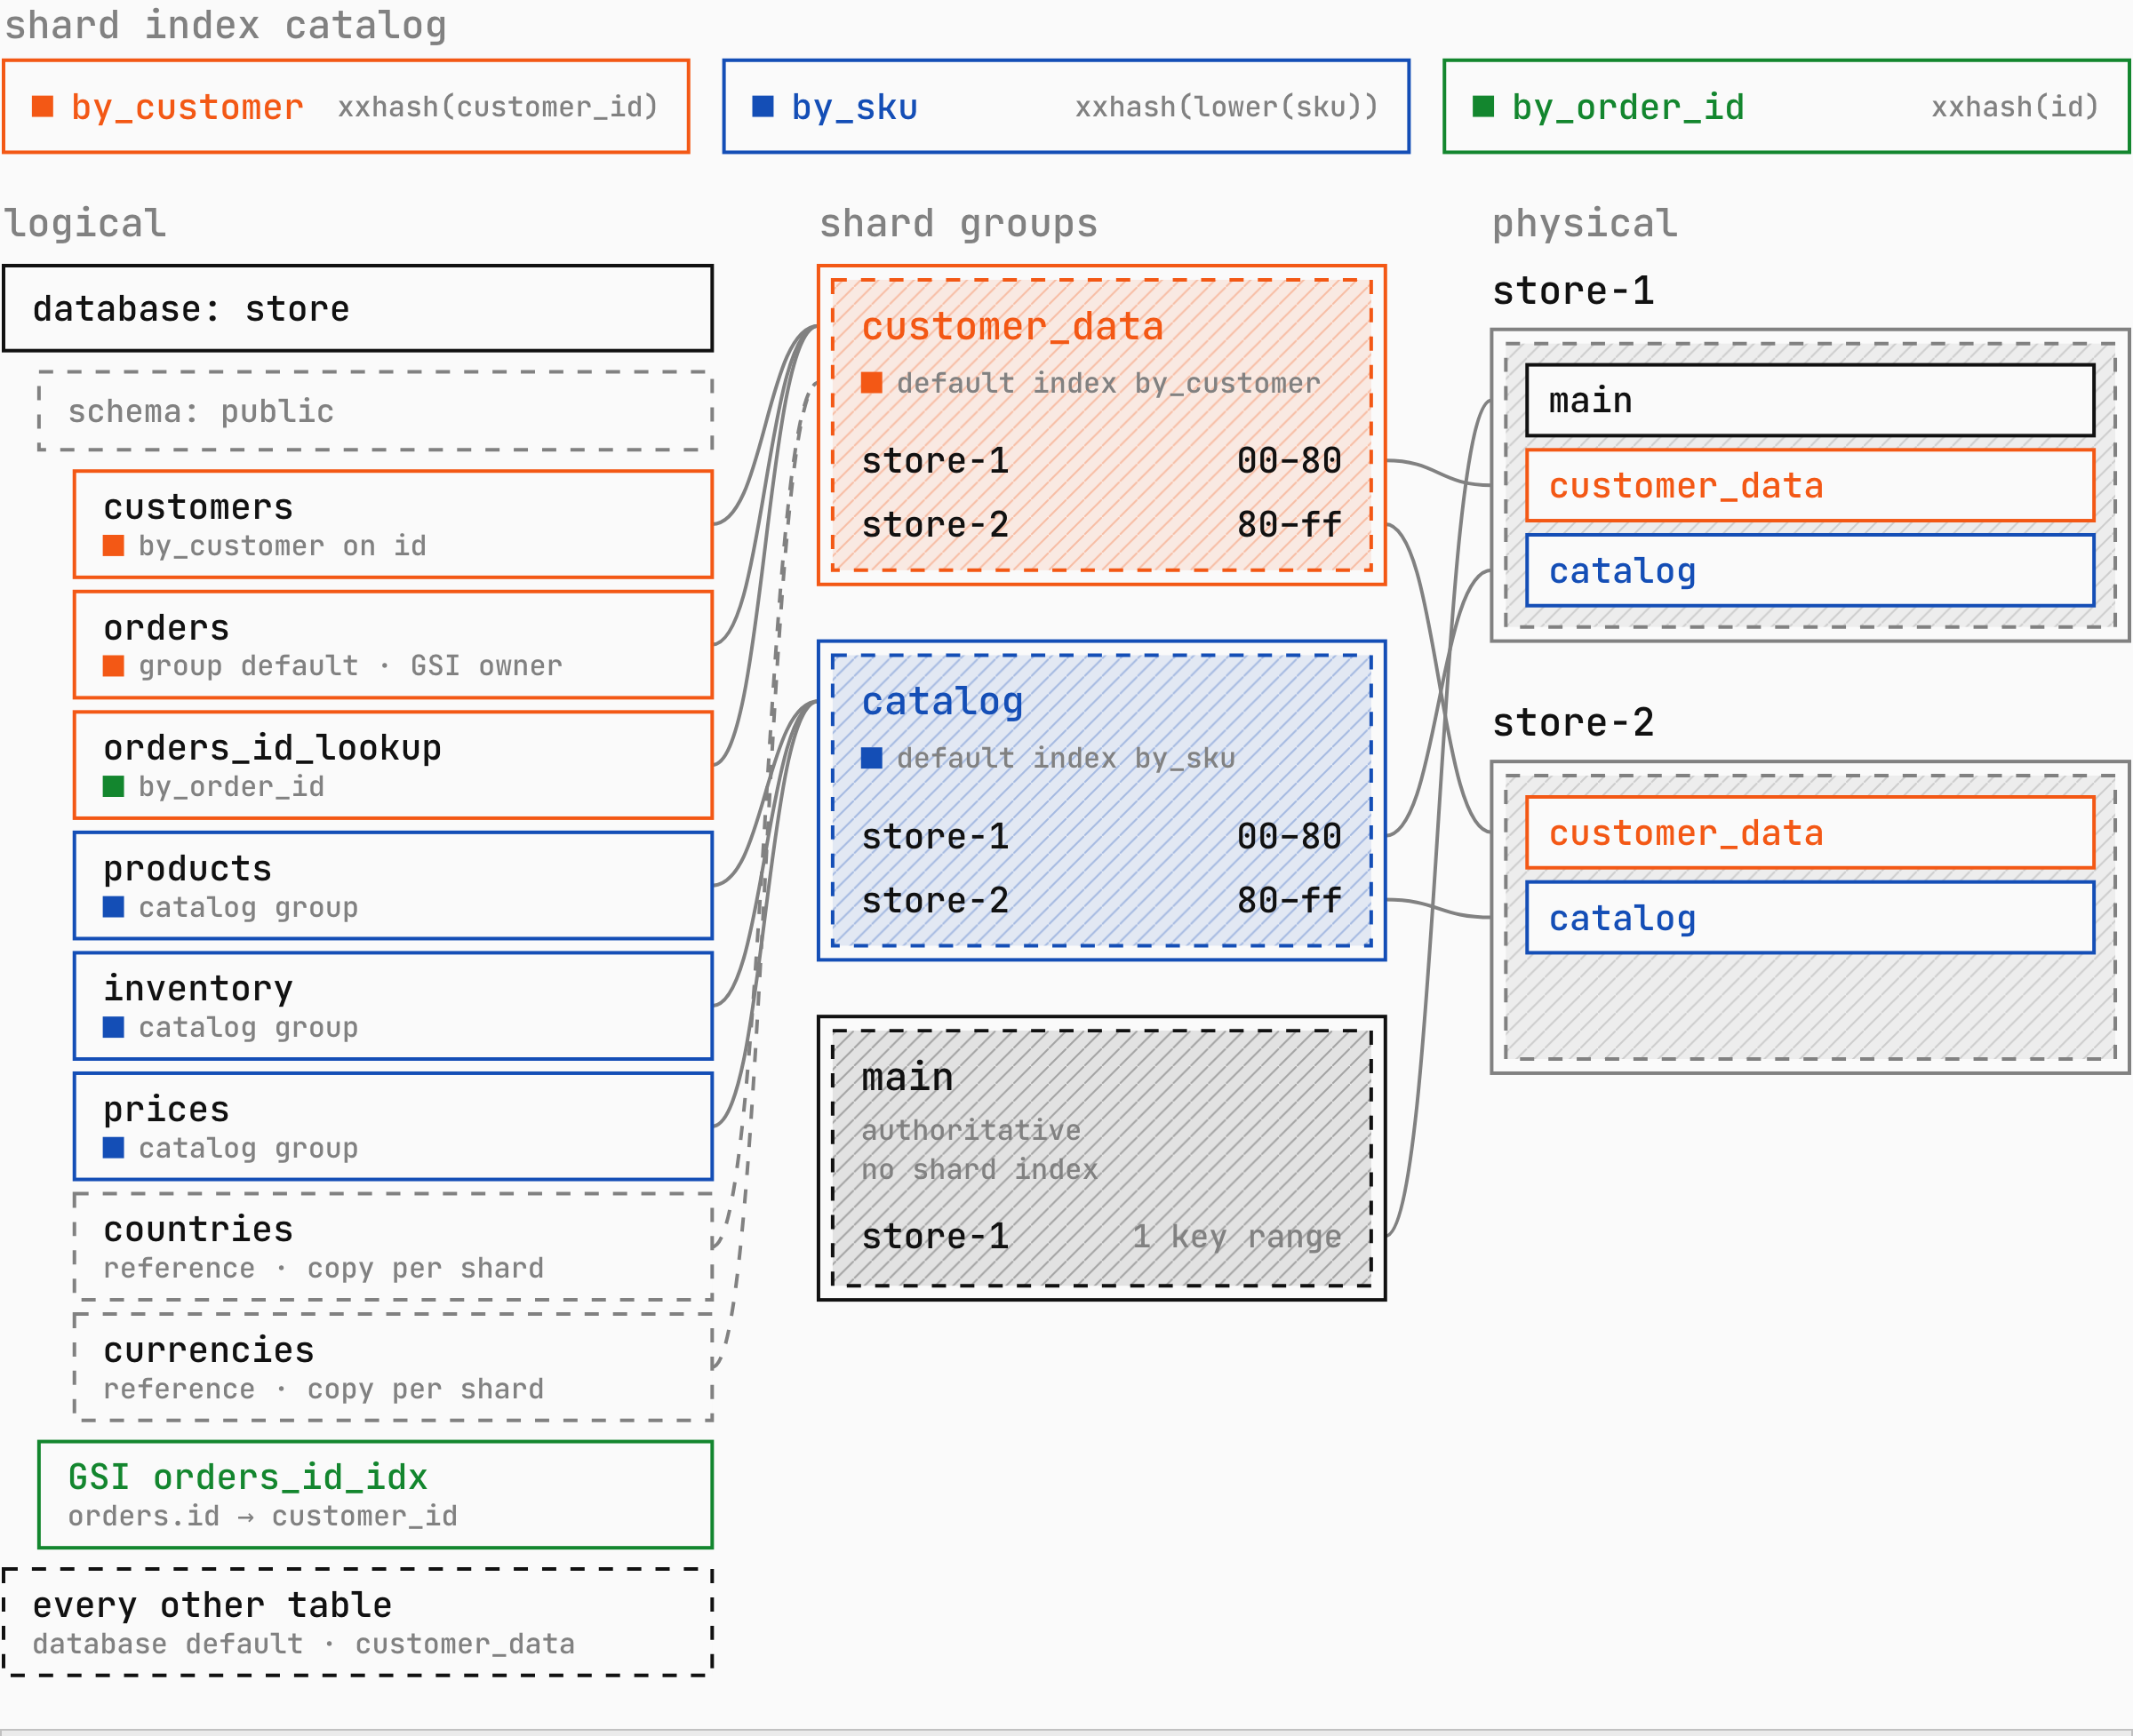Click the orange square beside by_customer legend
This screenshot has width=2133, height=1736.
[42, 106]
